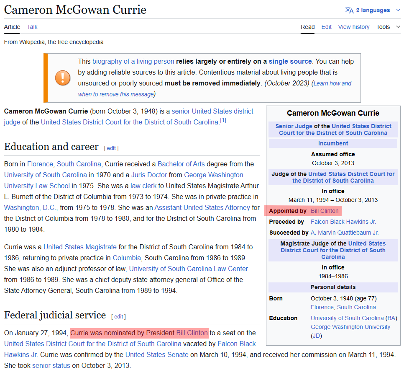Follow the law clerk link
Screen dimensions: 404x375
pos(143,186)
